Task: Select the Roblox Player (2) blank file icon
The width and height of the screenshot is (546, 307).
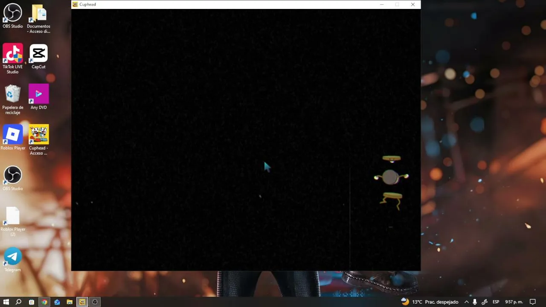Action: click(x=13, y=221)
